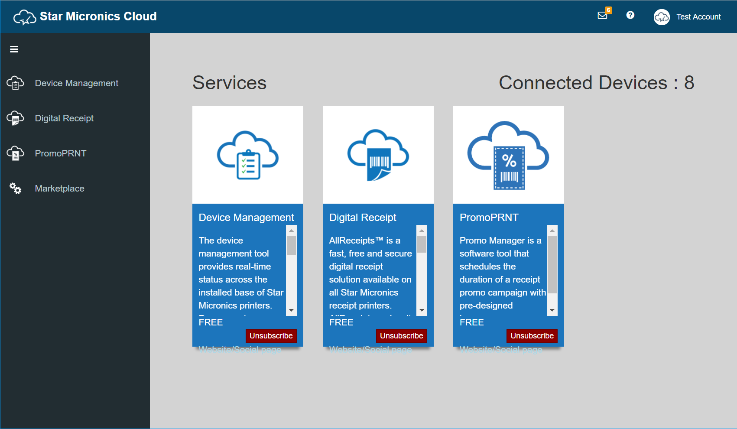Screen dimensions: 737x429
Task: Click the Digital Receipt cloud barcode image
Action: [378, 155]
